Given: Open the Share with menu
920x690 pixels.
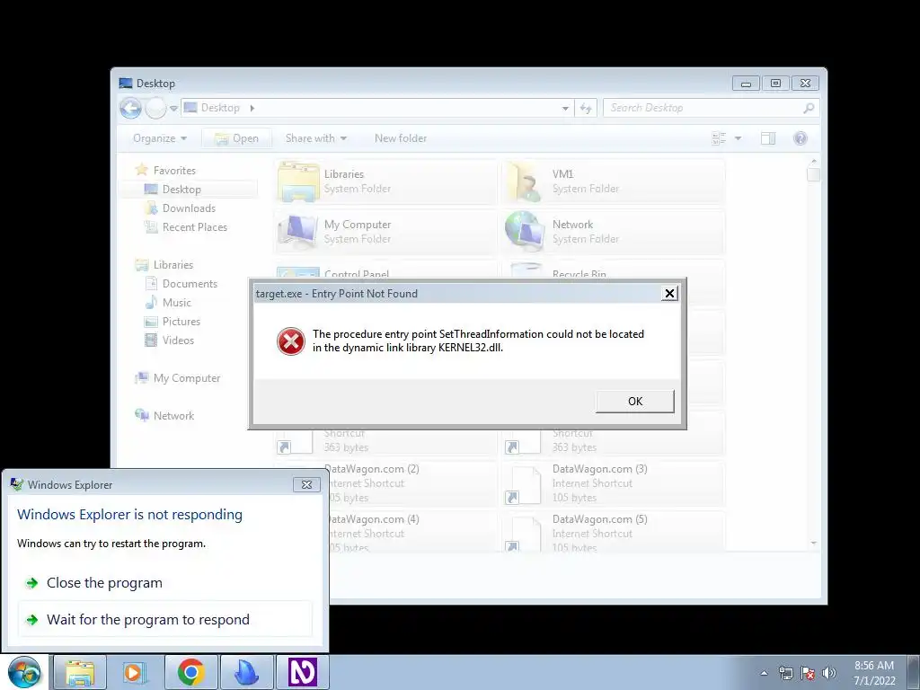Looking at the screenshot, I should [x=315, y=138].
